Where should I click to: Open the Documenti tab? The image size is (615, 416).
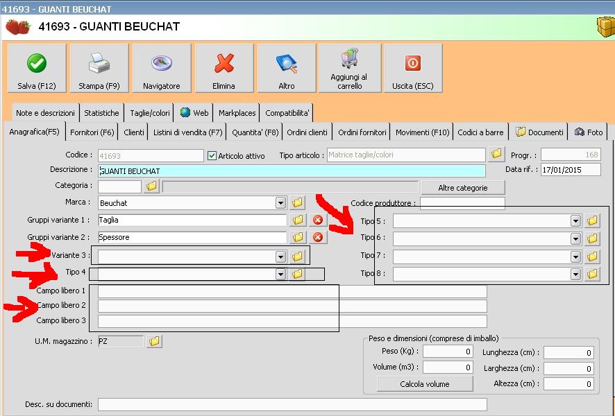tap(540, 132)
